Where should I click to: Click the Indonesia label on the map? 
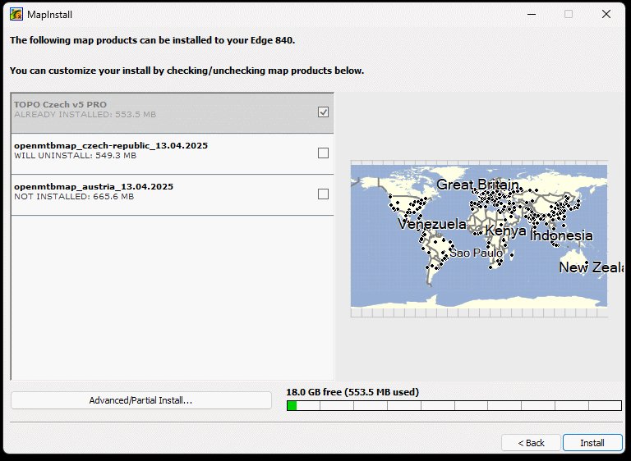(x=561, y=235)
